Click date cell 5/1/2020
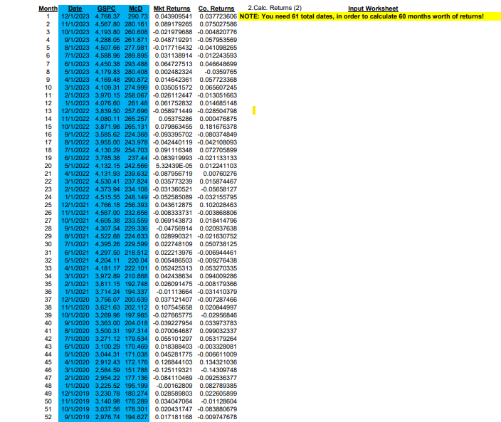Screen dimensions: 501x422 [77, 354]
